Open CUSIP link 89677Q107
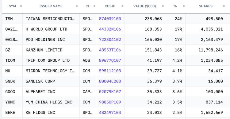The image size is (230, 119). coord(110,60)
